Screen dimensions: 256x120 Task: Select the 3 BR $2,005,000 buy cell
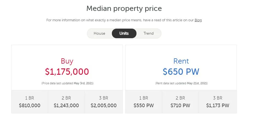[x=104, y=102]
